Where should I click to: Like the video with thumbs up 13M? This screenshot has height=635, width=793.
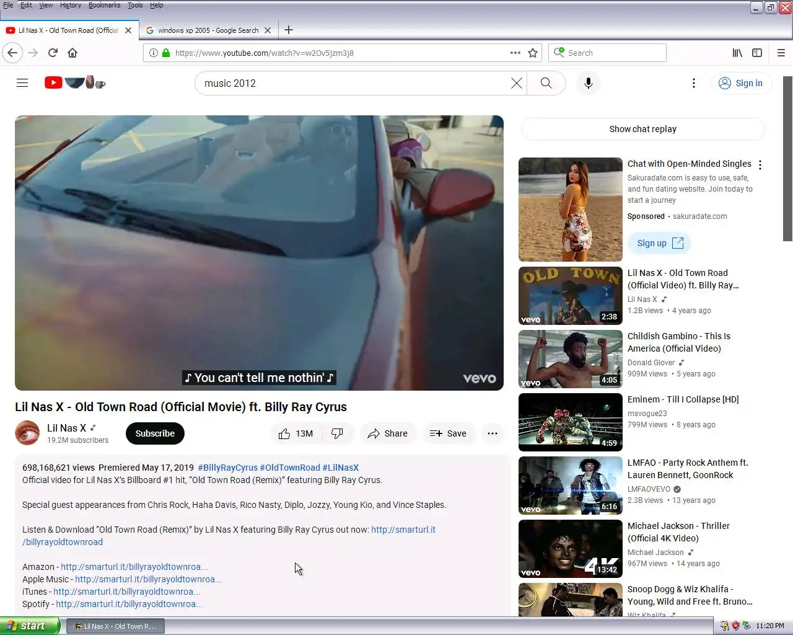click(x=296, y=433)
